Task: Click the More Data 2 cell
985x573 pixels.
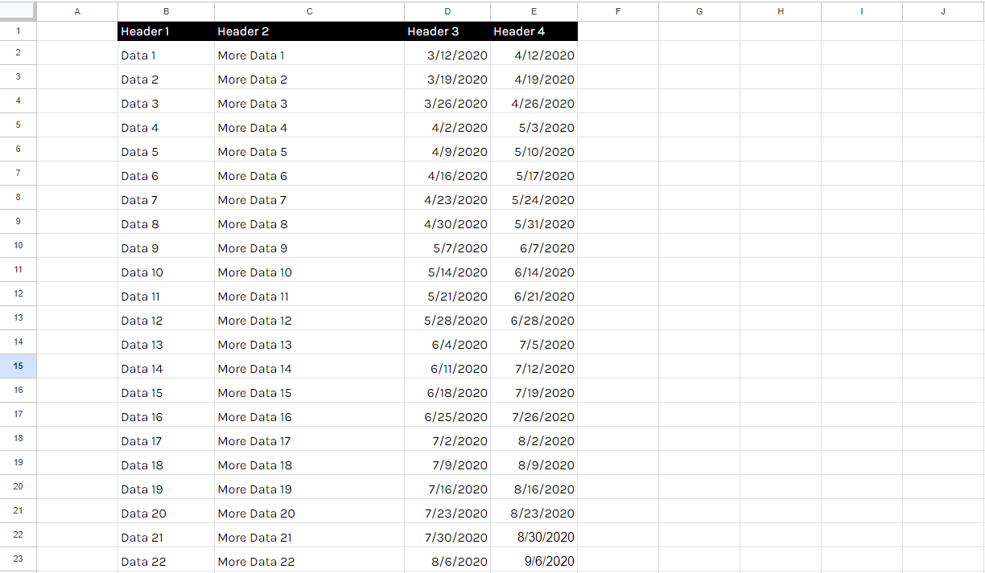Action: click(x=310, y=77)
